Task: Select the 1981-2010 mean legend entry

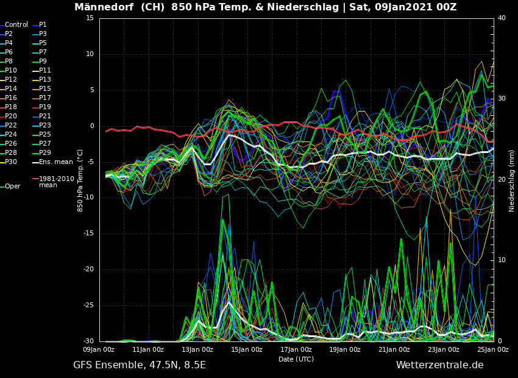Action: point(56,182)
